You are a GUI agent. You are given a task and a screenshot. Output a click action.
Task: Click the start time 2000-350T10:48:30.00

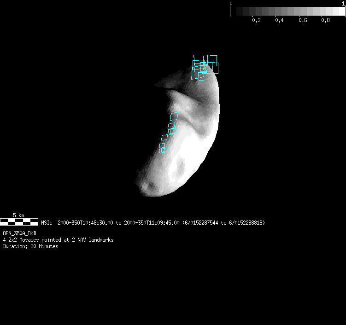pyautogui.click(x=86, y=223)
